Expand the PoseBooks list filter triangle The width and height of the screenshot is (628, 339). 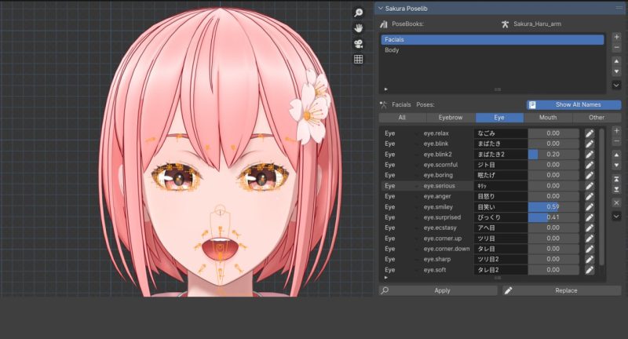pos(385,89)
